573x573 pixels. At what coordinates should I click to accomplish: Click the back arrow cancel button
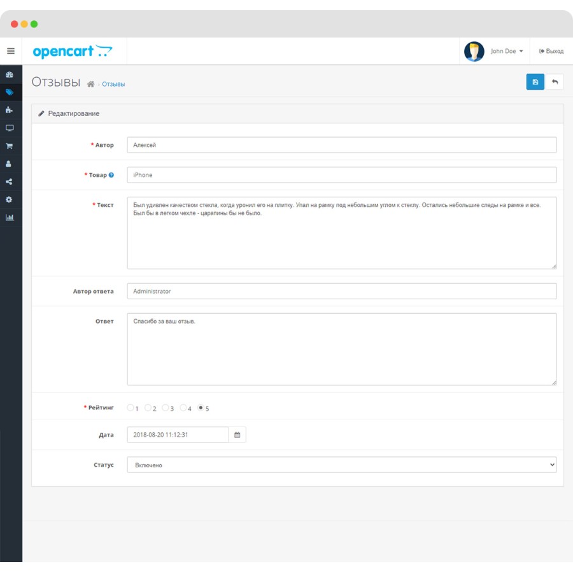point(555,82)
